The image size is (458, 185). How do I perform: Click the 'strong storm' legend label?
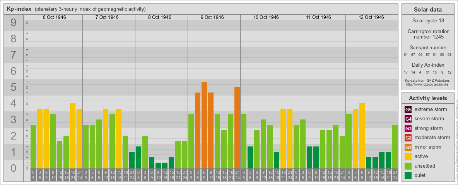pyautogui.click(x=429, y=128)
